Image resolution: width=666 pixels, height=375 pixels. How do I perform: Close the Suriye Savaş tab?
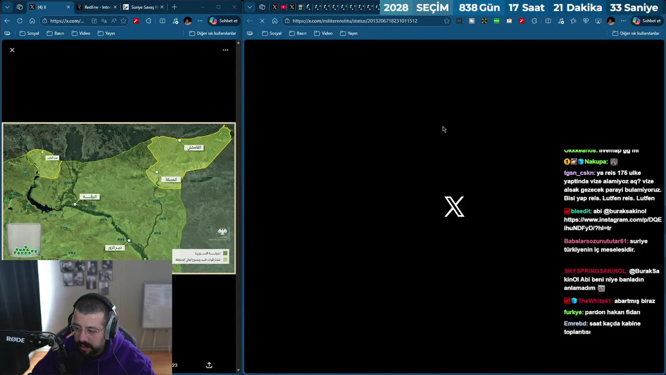(162, 7)
